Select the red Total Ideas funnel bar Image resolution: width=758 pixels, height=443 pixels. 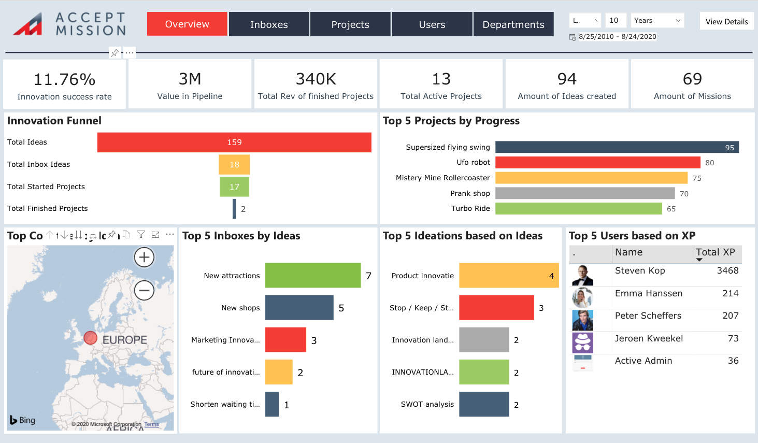pos(234,142)
